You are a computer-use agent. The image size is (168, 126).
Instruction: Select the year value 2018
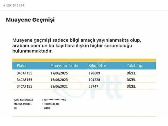point(47,108)
